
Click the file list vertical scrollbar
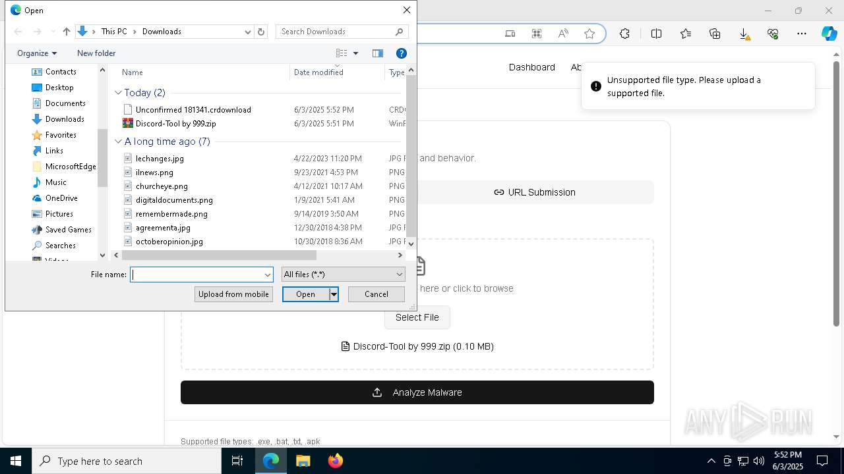point(411,156)
